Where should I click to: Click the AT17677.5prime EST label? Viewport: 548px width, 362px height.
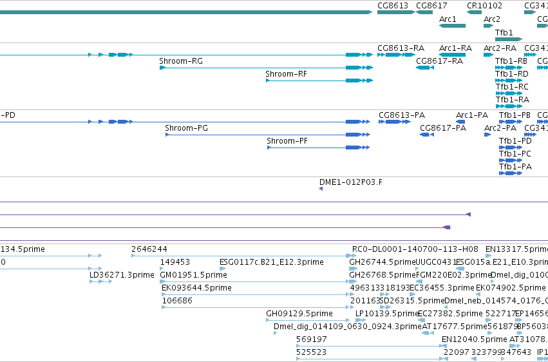[x=455, y=327]
